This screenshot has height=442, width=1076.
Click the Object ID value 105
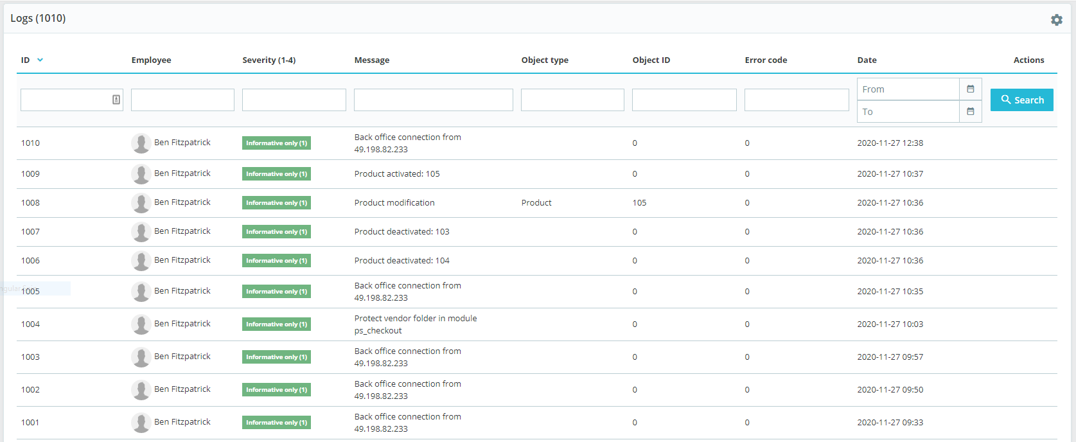[639, 203]
